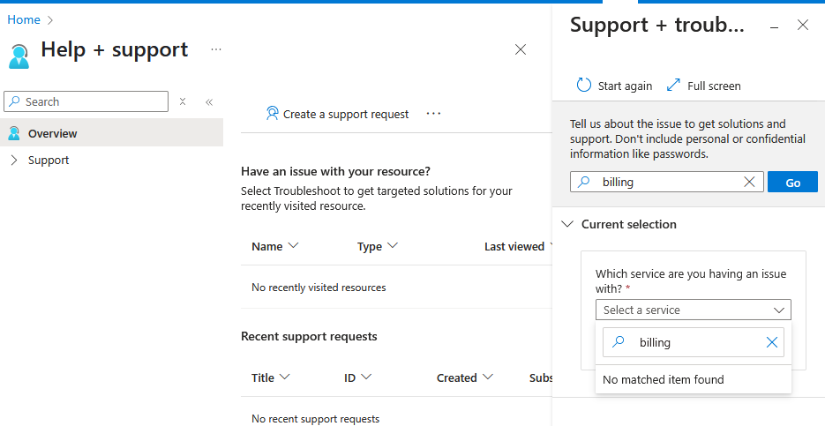Go to the Home breadcrumb link
This screenshot has height=426, width=825.
click(24, 20)
